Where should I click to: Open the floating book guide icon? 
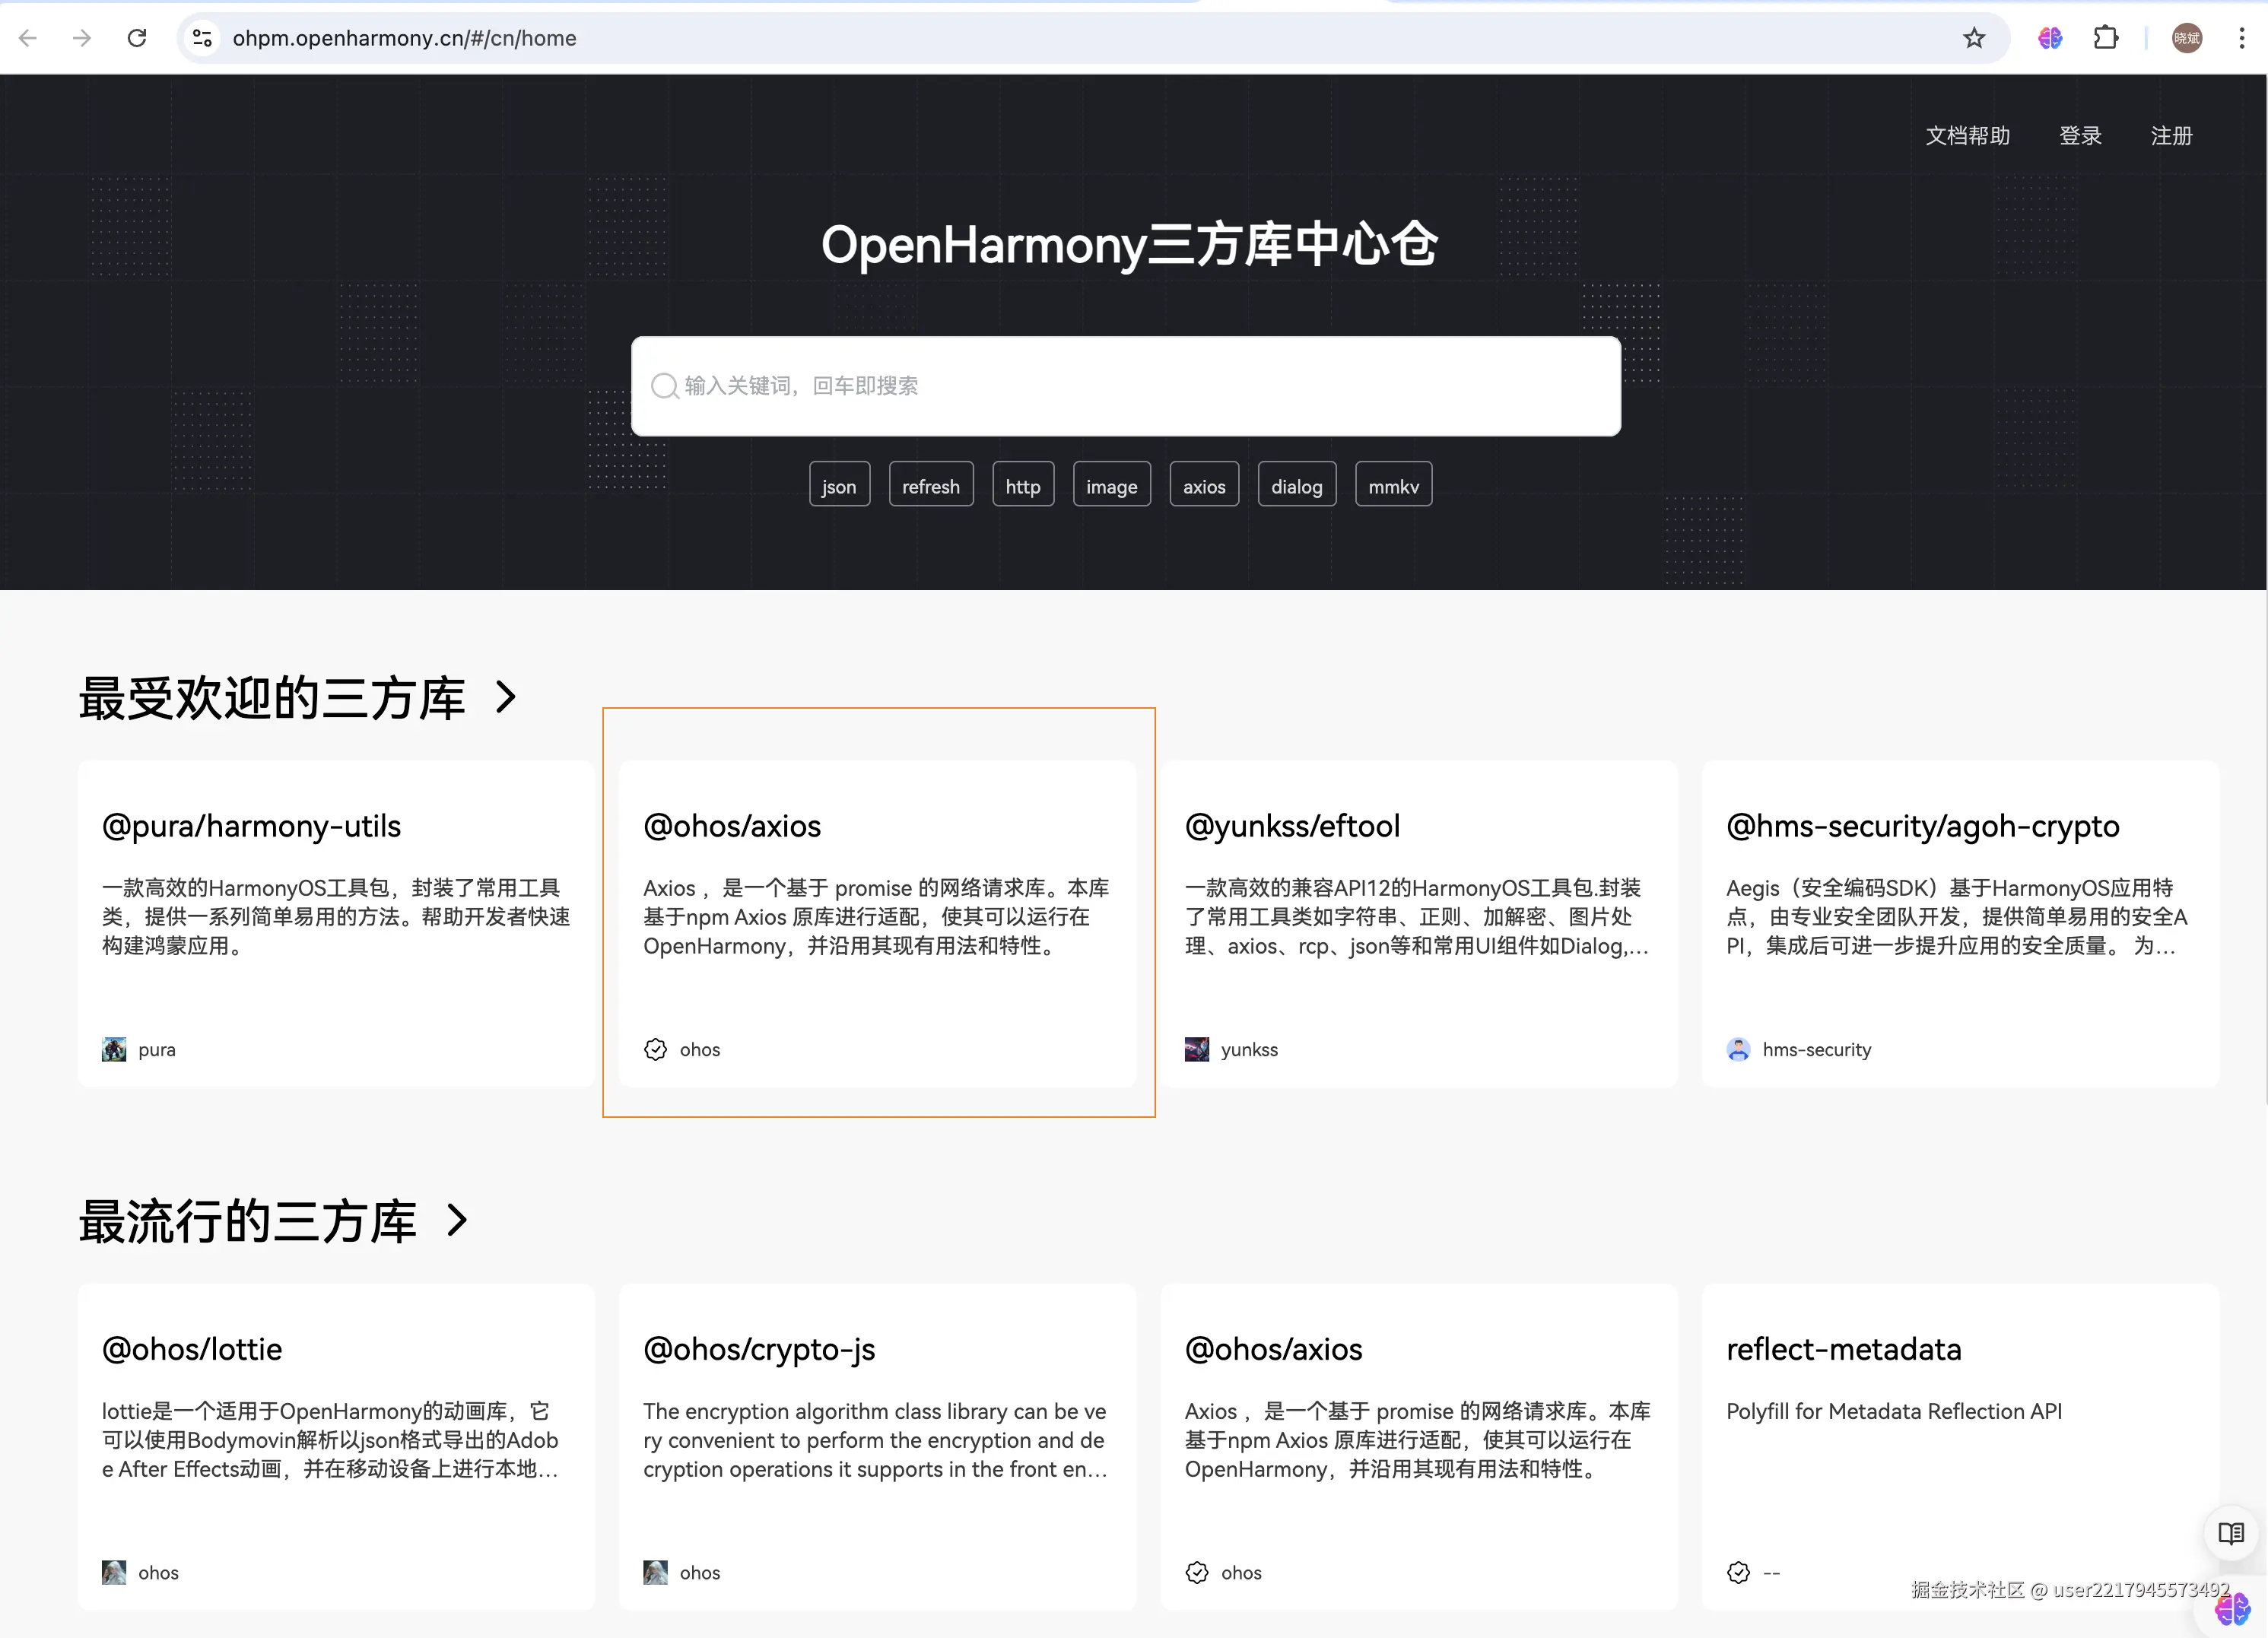(x=2230, y=1532)
